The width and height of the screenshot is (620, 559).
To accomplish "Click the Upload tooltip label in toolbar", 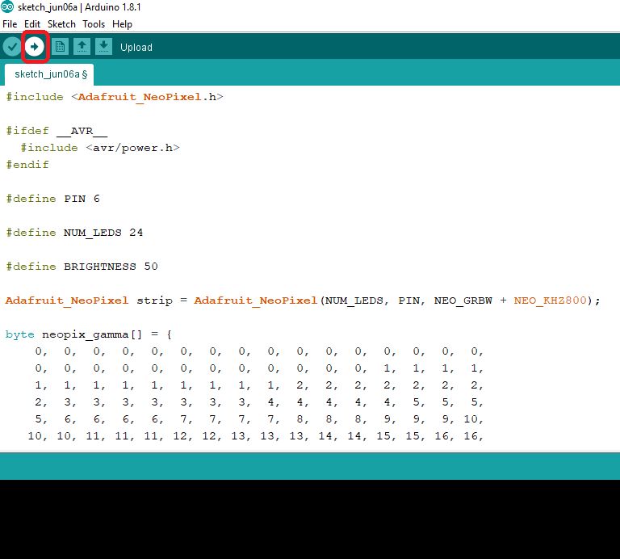I will [x=136, y=48].
